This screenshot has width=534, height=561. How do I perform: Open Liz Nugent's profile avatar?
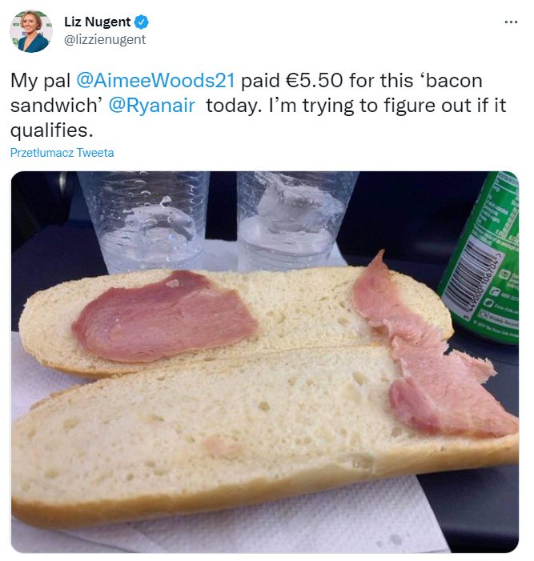coord(31,31)
